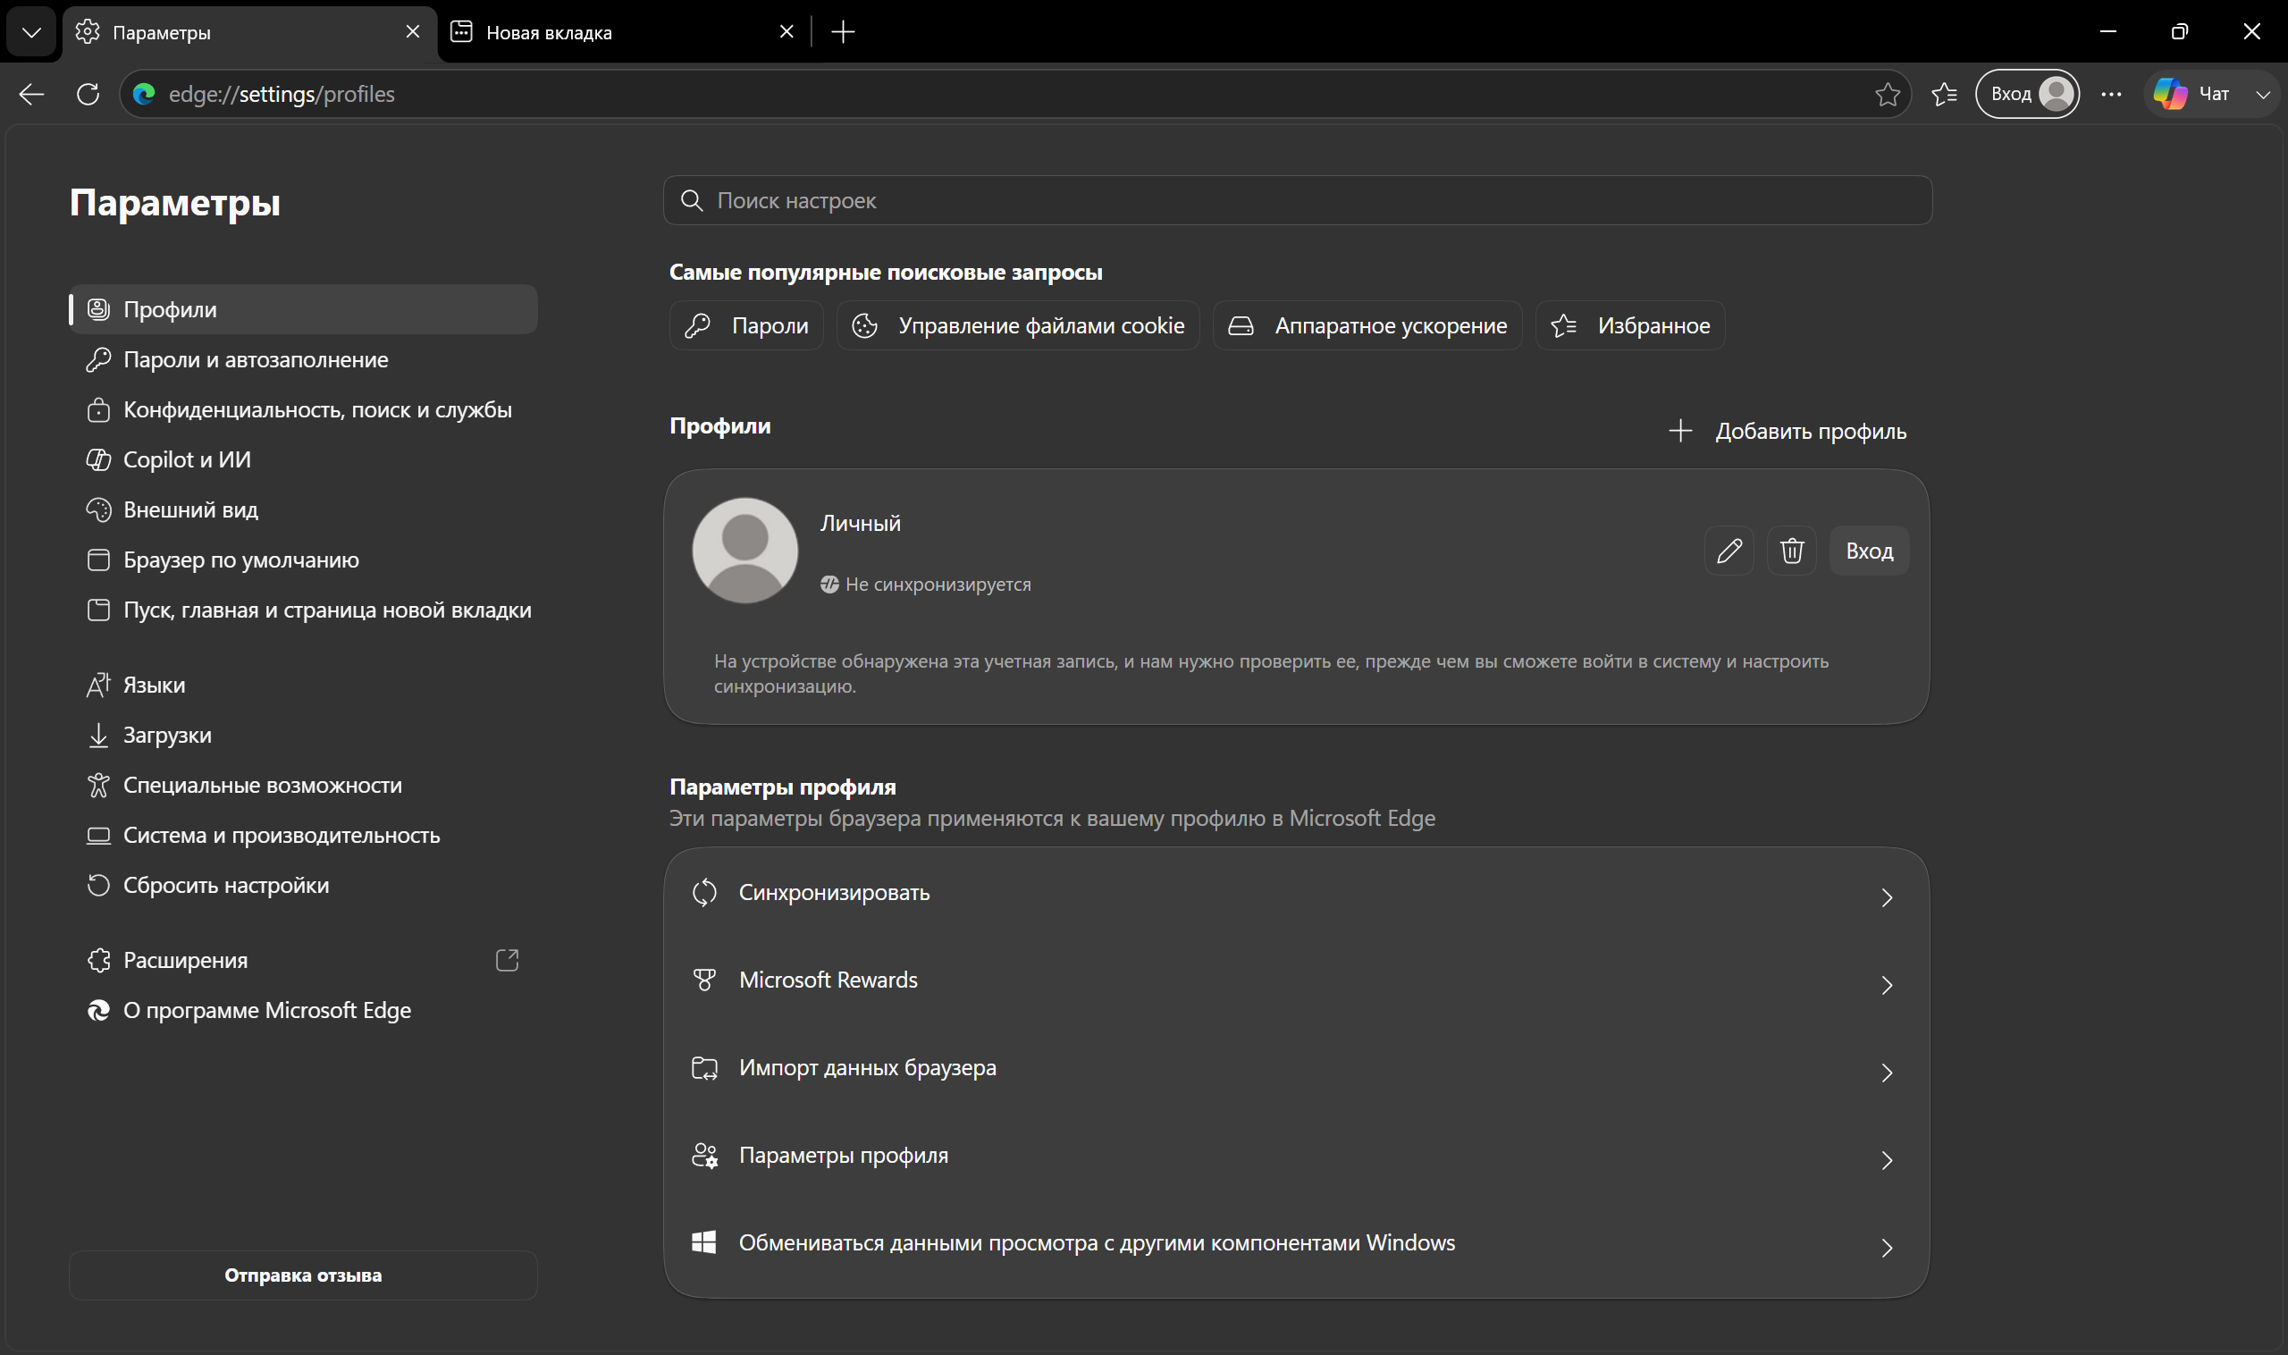Screen dimensions: 2288x1355
Task: Close the Параметры tab
Action: coord(413,32)
